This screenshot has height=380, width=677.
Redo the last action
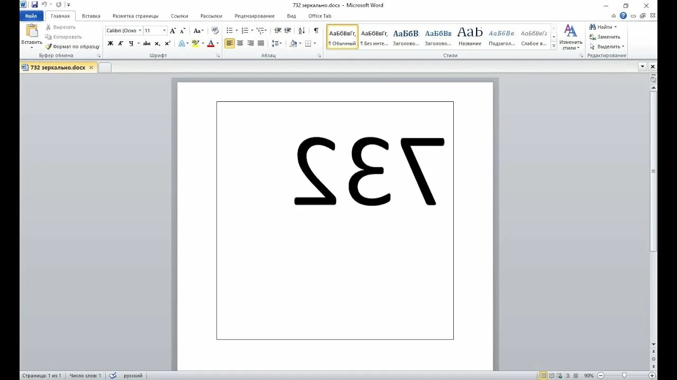point(58,5)
